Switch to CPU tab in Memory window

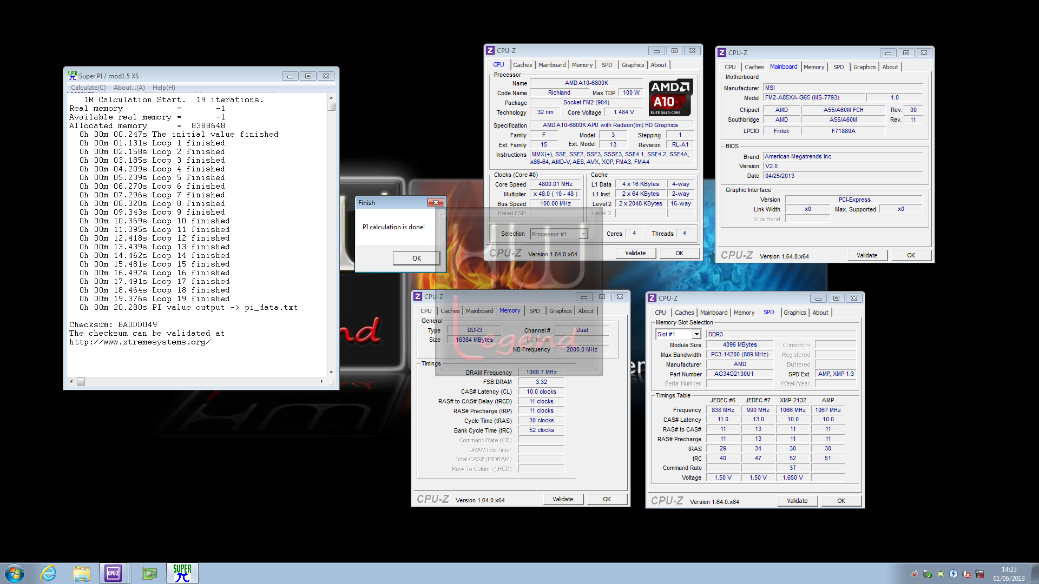coord(426,311)
